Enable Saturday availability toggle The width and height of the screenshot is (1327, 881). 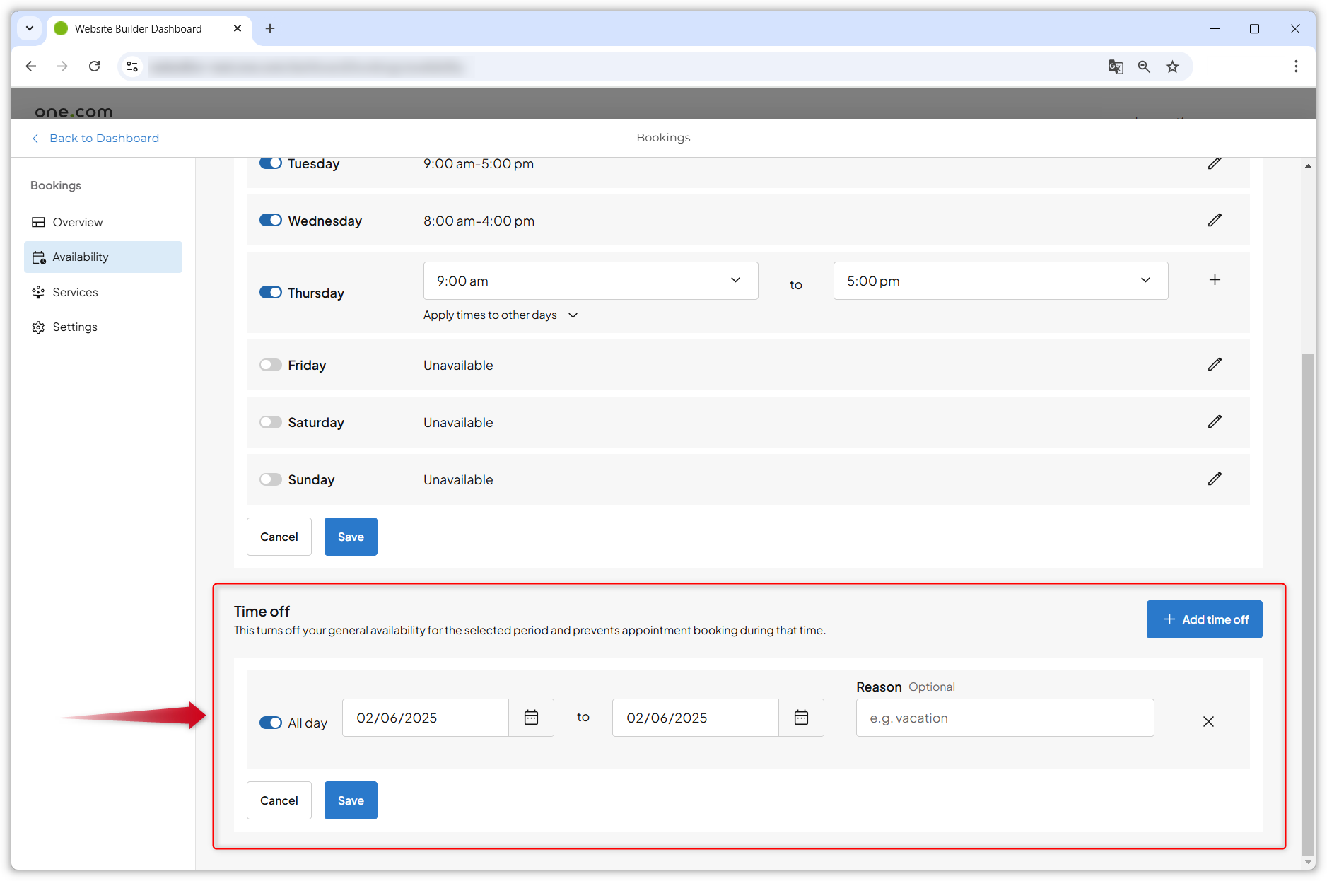pyautogui.click(x=271, y=422)
